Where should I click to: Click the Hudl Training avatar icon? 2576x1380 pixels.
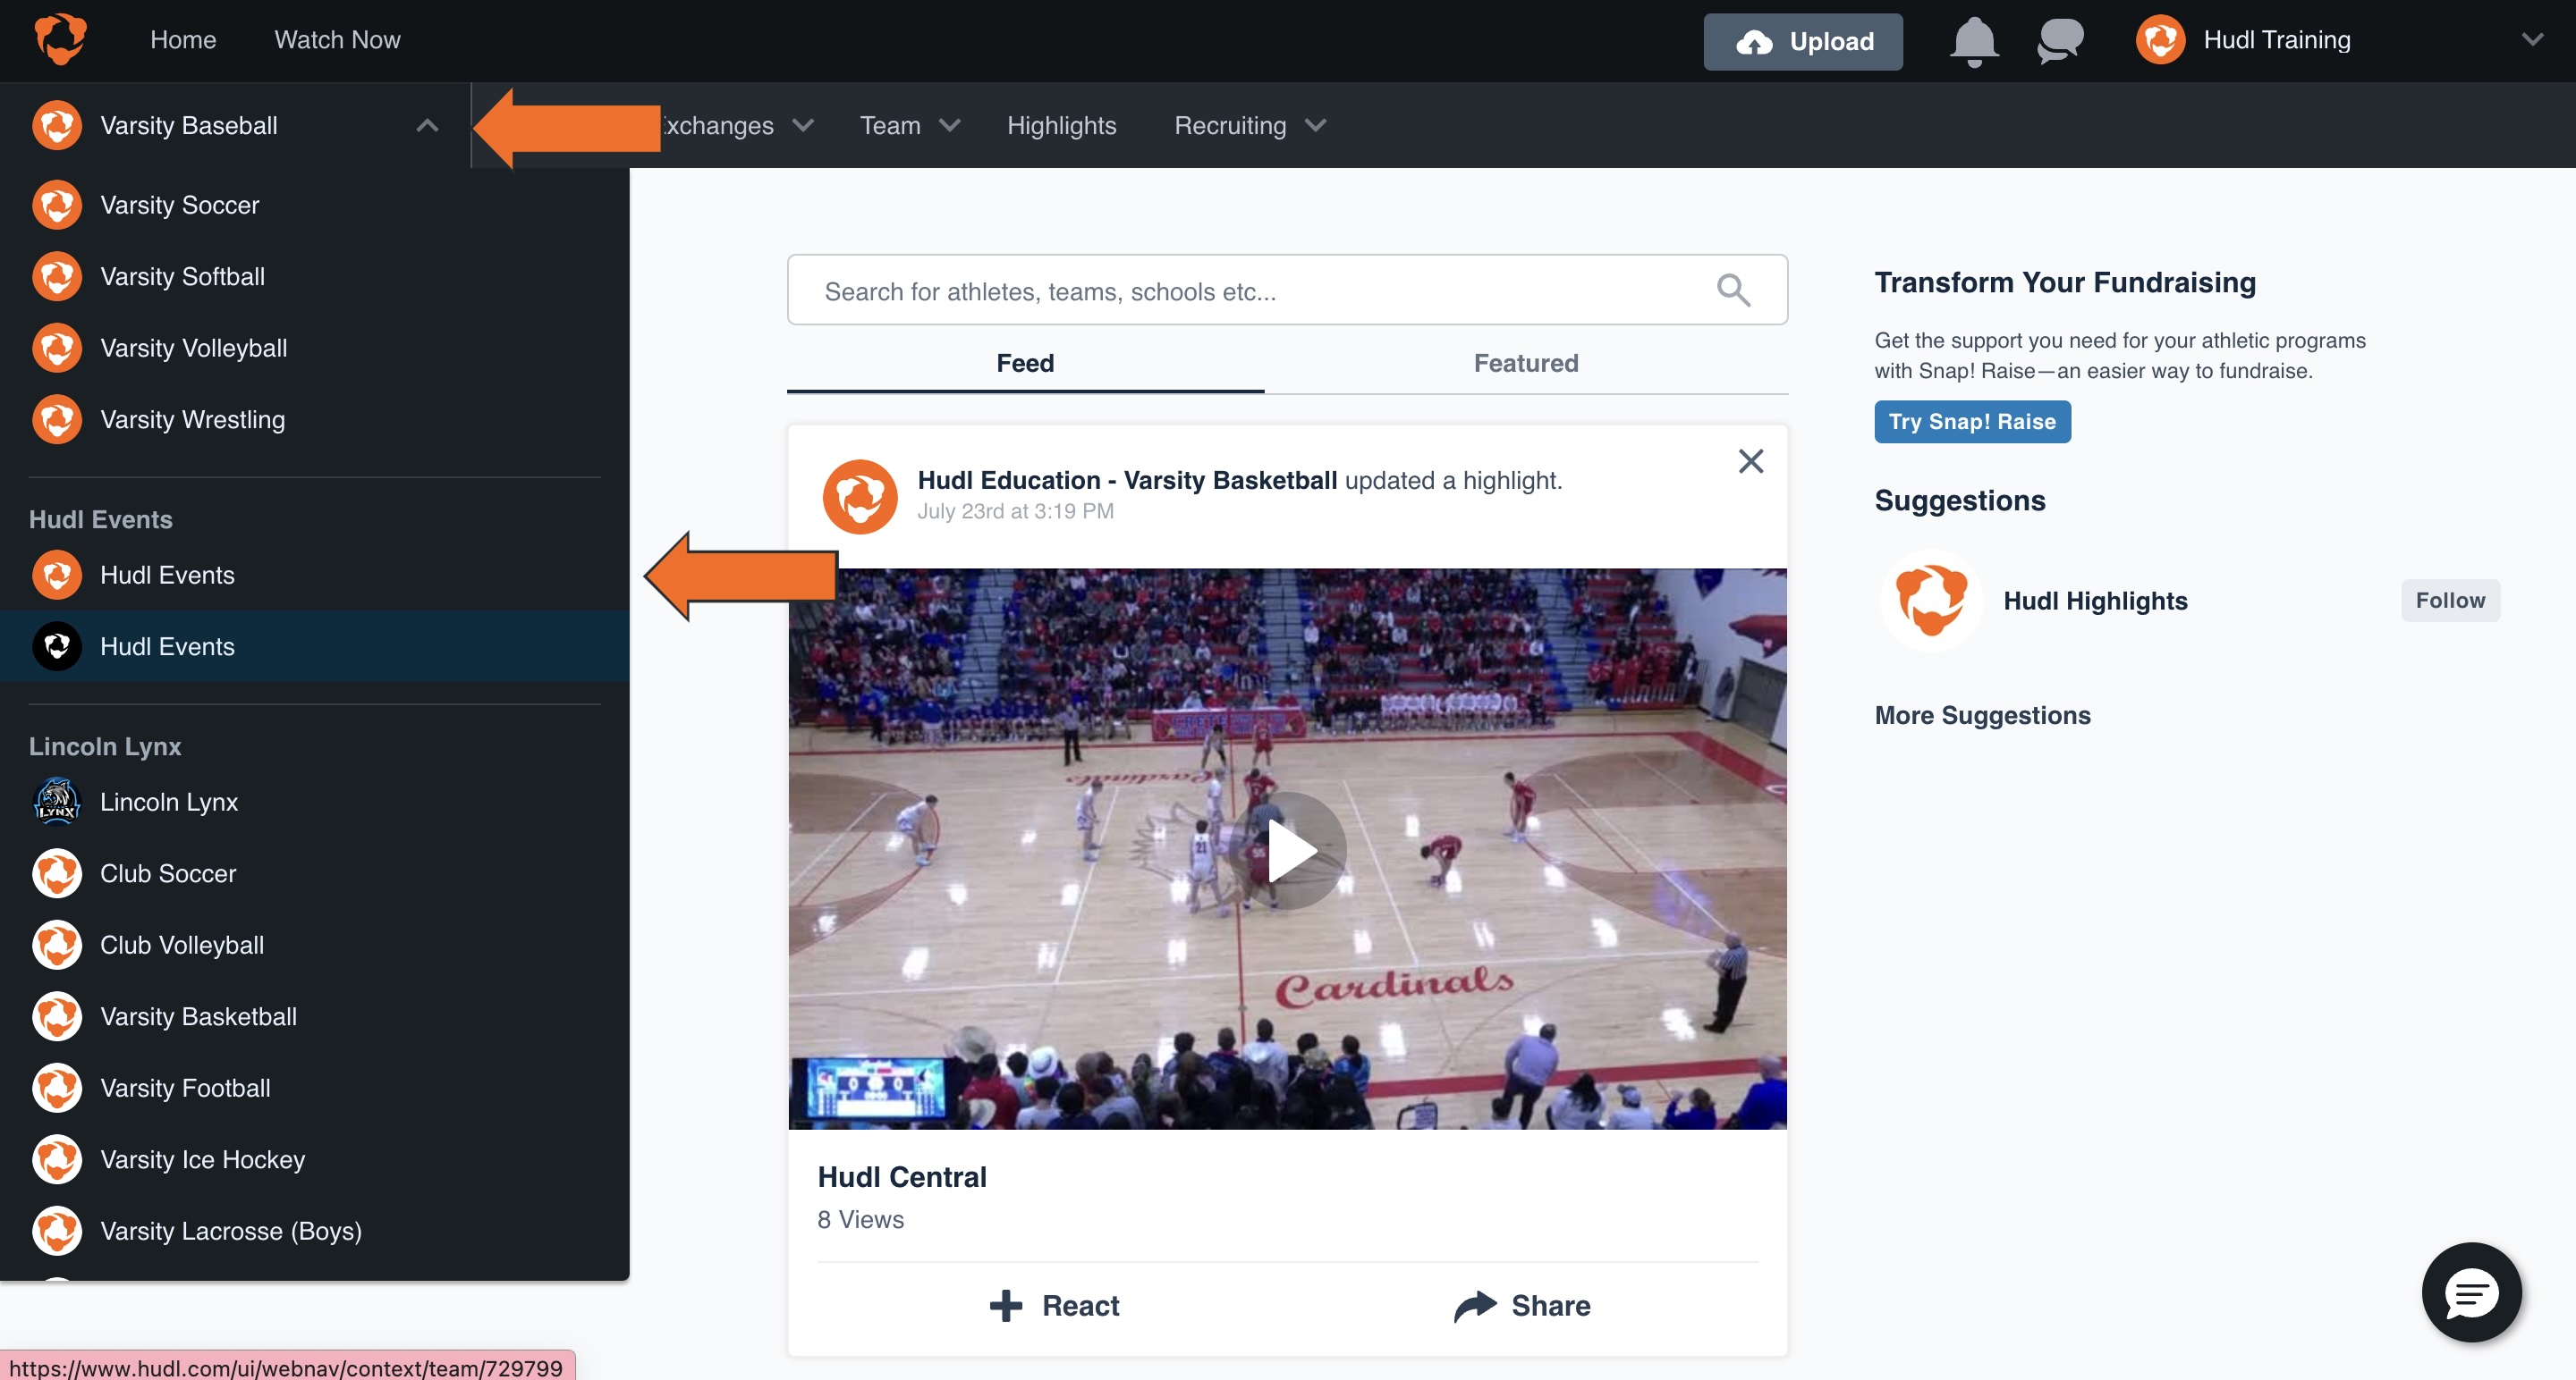[x=2160, y=40]
